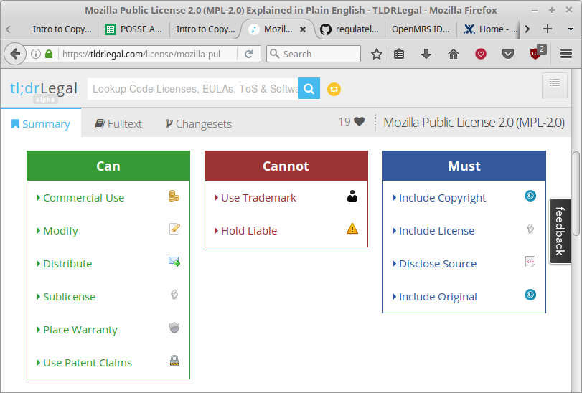The height and width of the screenshot is (393, 582).
Task: Show site information via the info icon
Action: [x=36, y=54]
